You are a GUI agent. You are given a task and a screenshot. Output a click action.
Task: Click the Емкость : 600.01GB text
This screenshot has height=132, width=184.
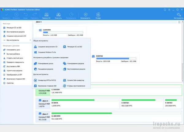103,61
